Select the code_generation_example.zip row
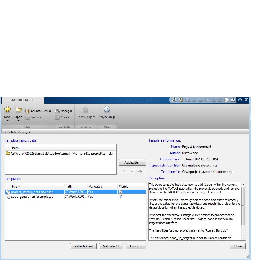 [75, 197]
